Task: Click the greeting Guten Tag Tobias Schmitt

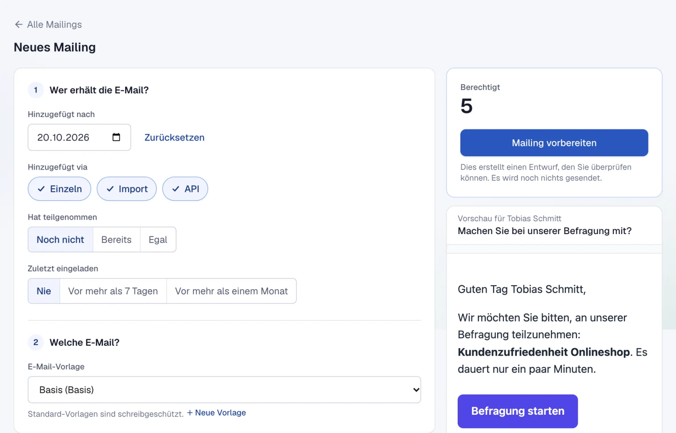Action: coord(522,289)
